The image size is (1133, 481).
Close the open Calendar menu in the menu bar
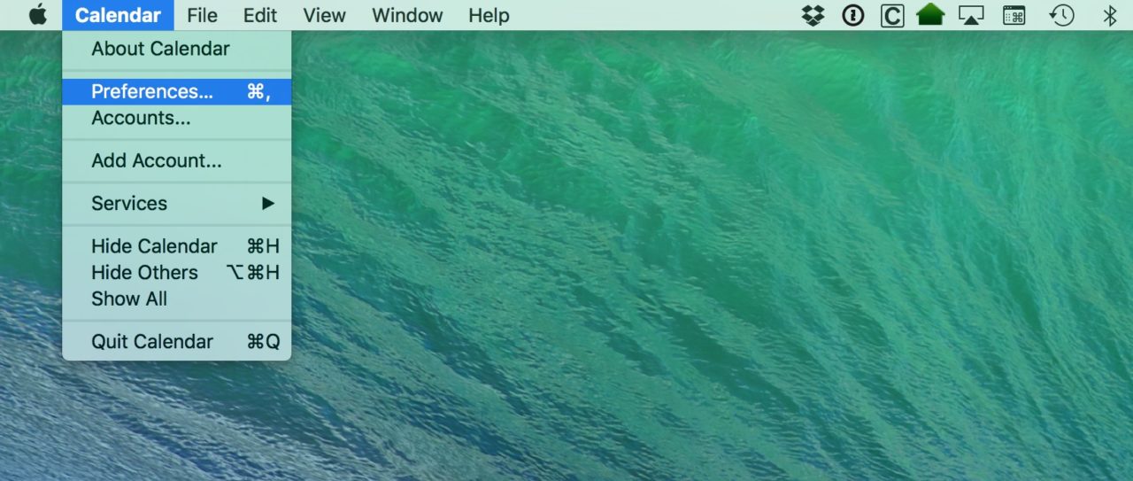coord(118,15)
